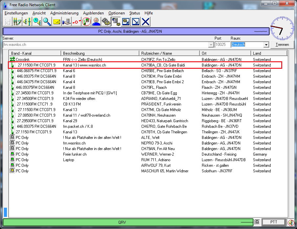Select row 'CH79BA_CB, Cb Gate Baldi'

[x=145, y=65]
